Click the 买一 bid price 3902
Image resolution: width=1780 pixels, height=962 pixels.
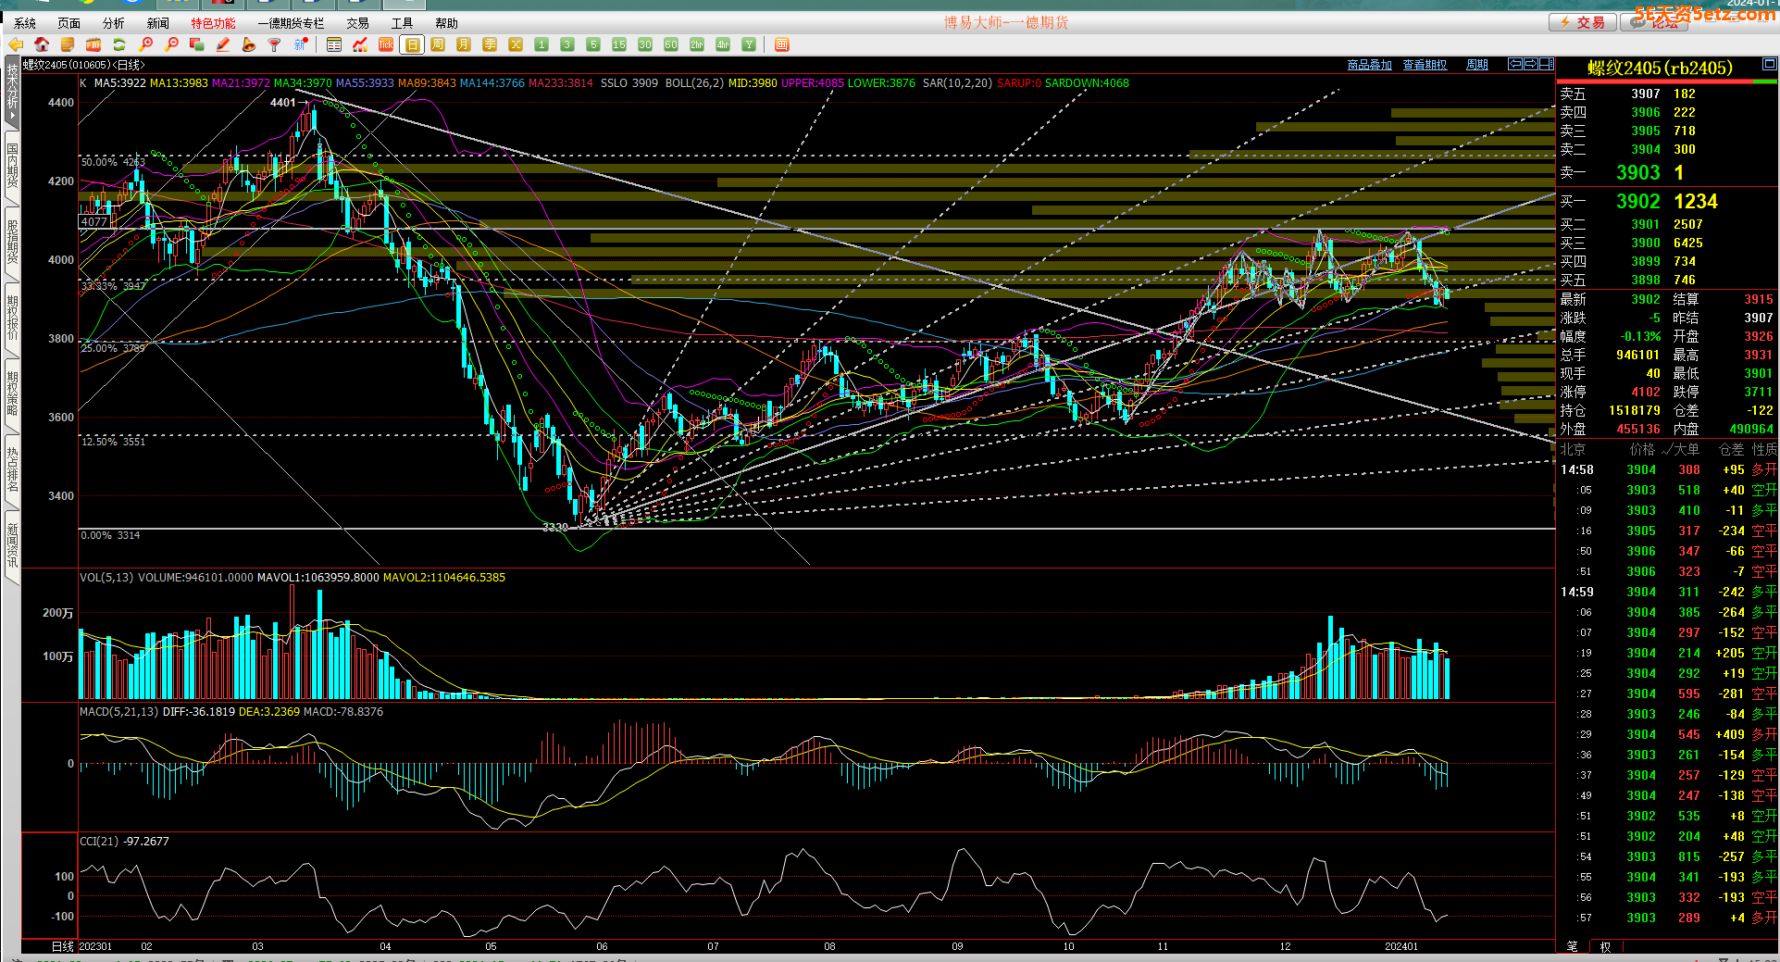click(x=1637, y=201)
